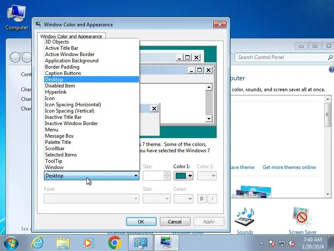Choose Palette Title entry
Image resolution: width=334 pixels, height=251 pixels.
click(x=91, y=142)
